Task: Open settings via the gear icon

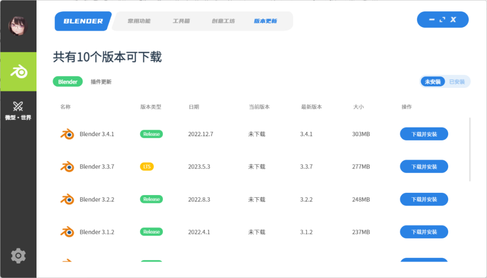Action: click(18, 255)
